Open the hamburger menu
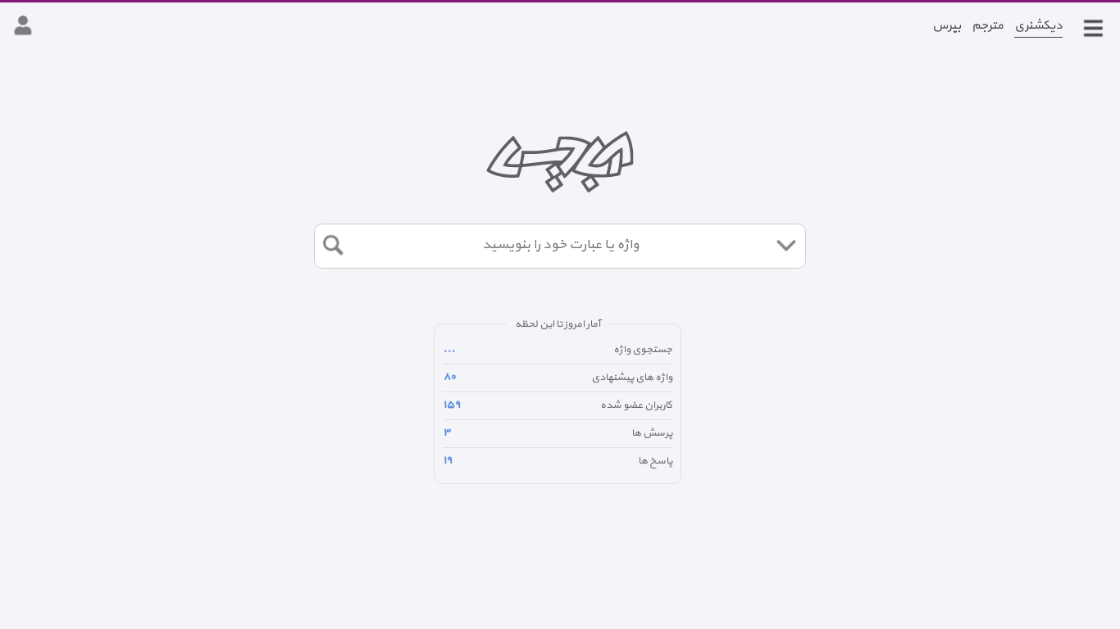This screenshot has width=1120, height=629. pyautogui.click(x=1093, y=28)
